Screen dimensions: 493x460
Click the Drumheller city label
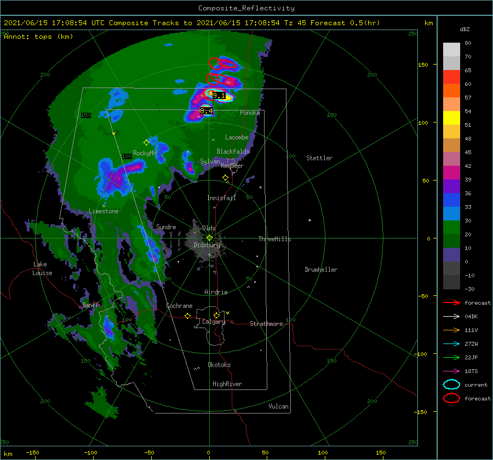(x=321, y=270)
